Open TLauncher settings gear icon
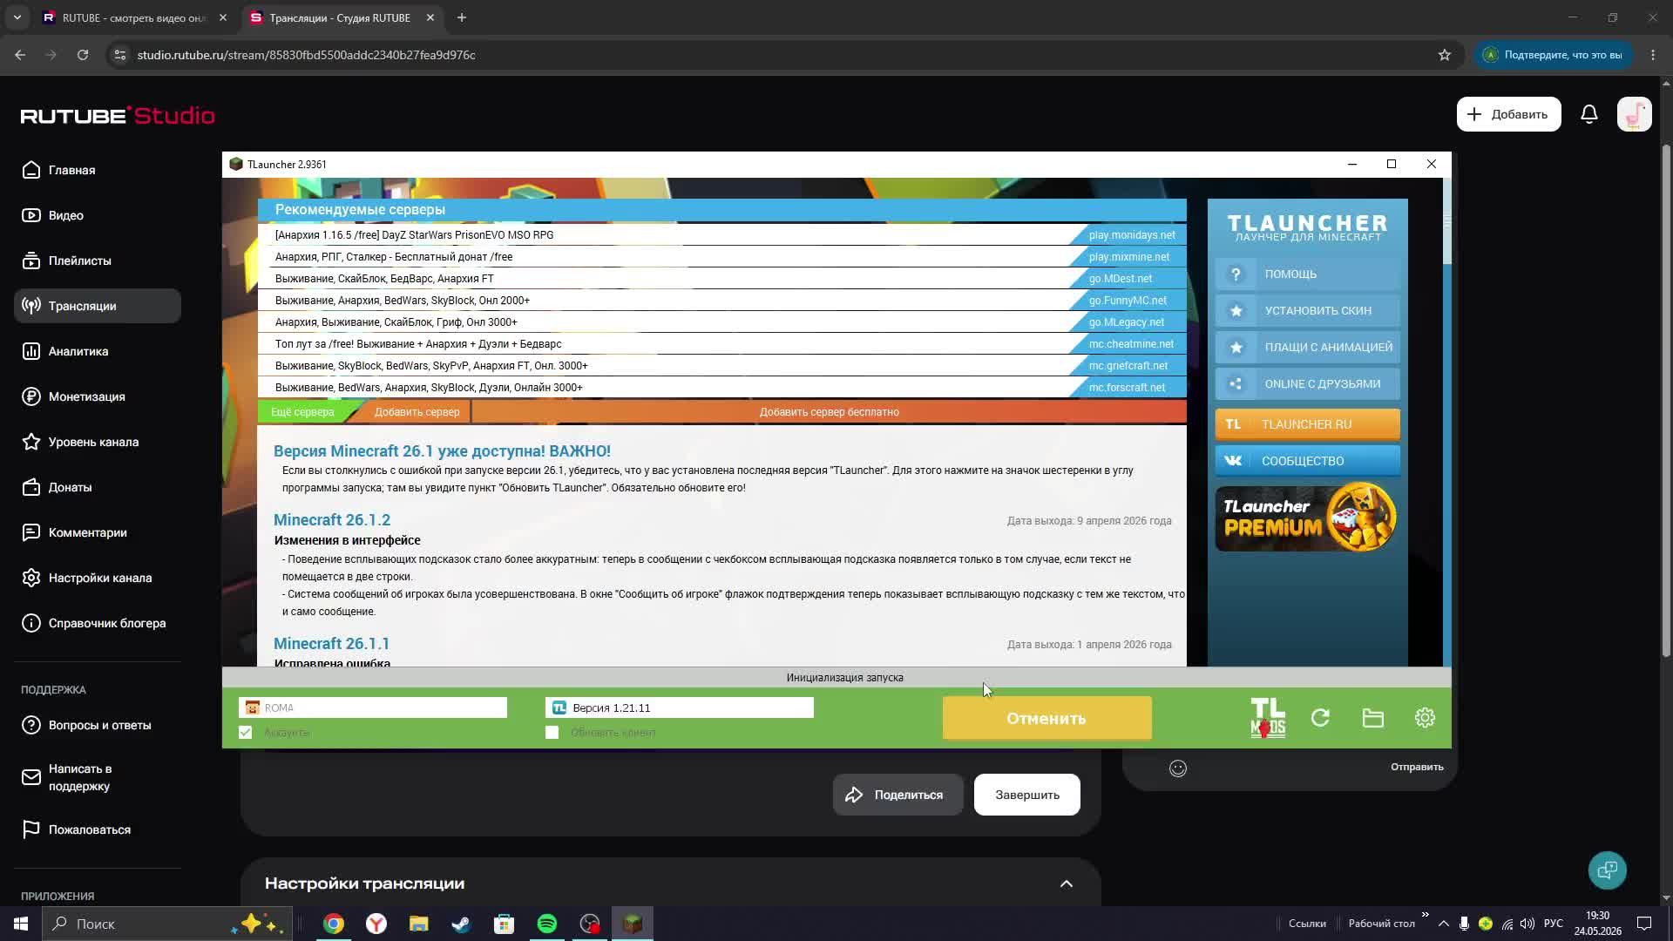 coord(1425,718)
